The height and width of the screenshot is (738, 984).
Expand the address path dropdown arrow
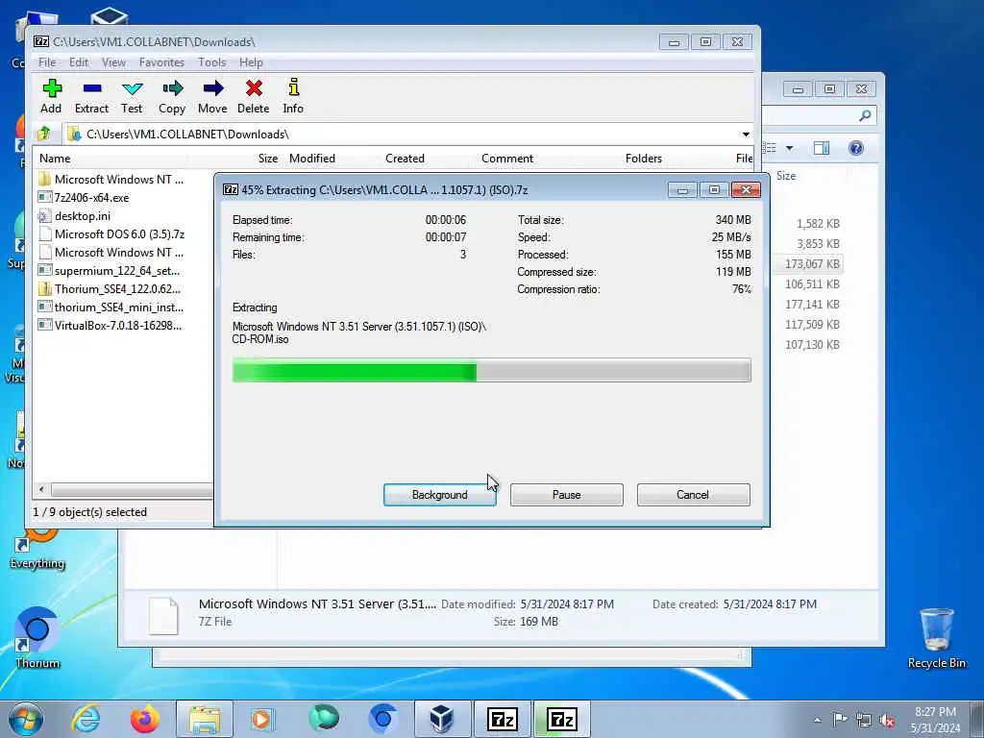pyautogui.click(x=746, y=135)
